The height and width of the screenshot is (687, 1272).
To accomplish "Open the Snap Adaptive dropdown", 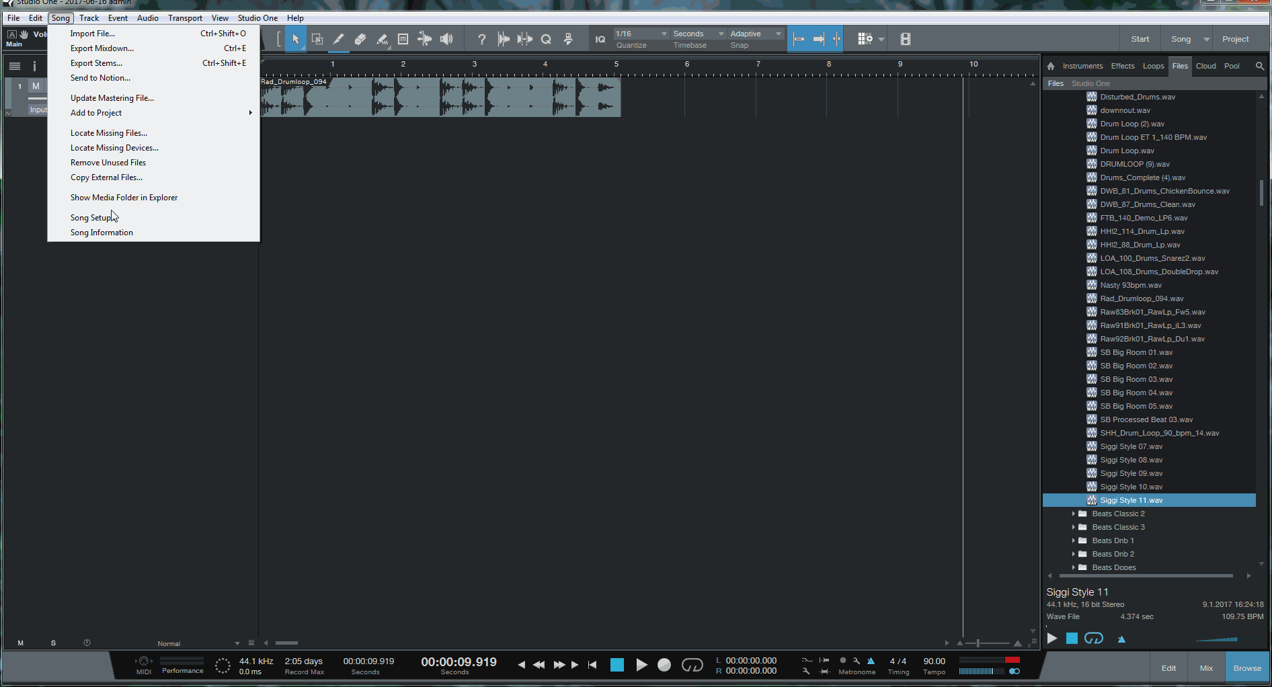I will (756, 34).
